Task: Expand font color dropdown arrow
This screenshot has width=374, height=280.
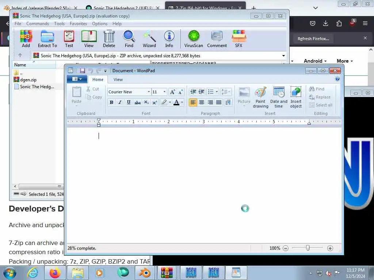Action: point(182,102)
